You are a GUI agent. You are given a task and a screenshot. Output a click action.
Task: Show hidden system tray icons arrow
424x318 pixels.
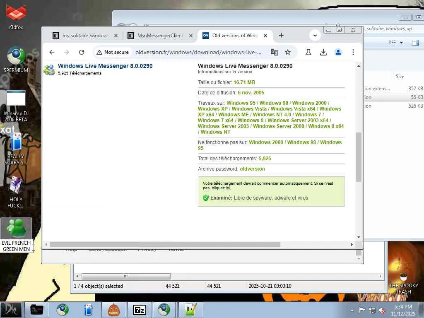coord(352,310)
